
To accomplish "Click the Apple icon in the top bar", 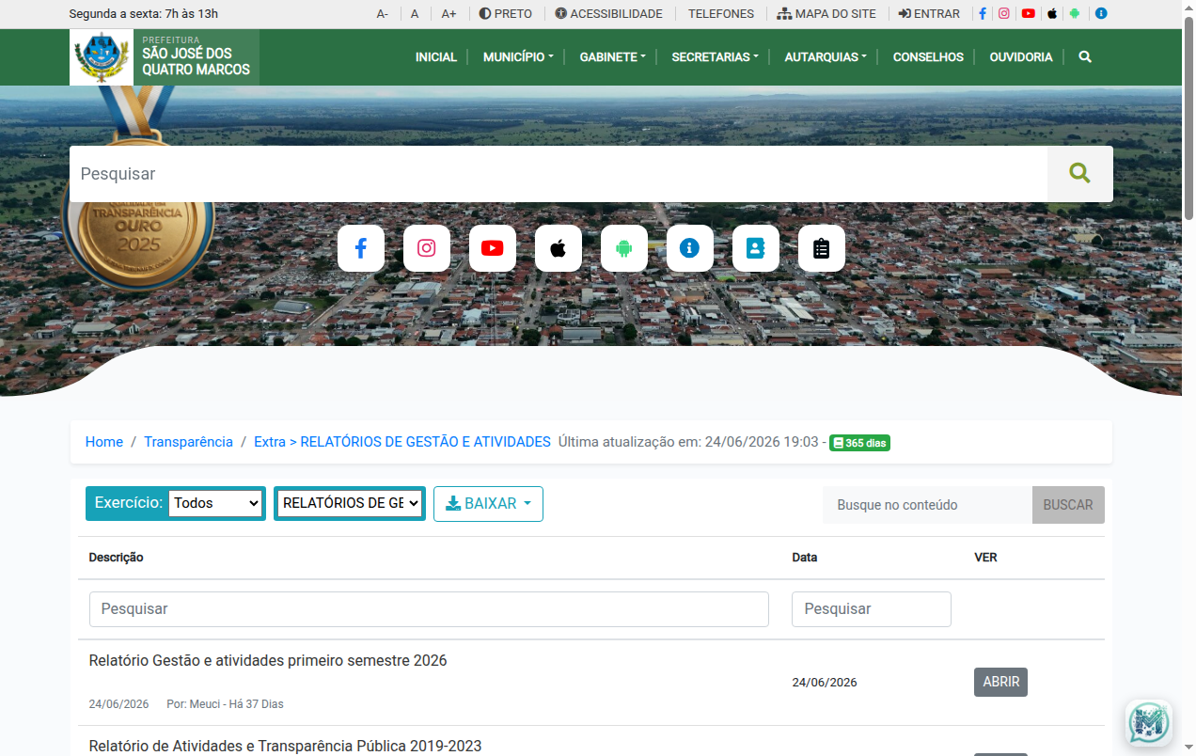I will (x=1052, y=14).
